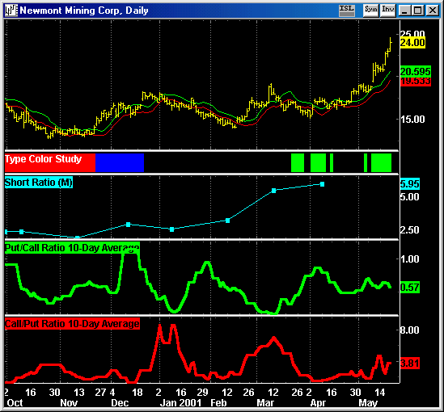Screen dimensions: 444x412
Task: Click the last short ratio data point marker
Action: [322, 184]
